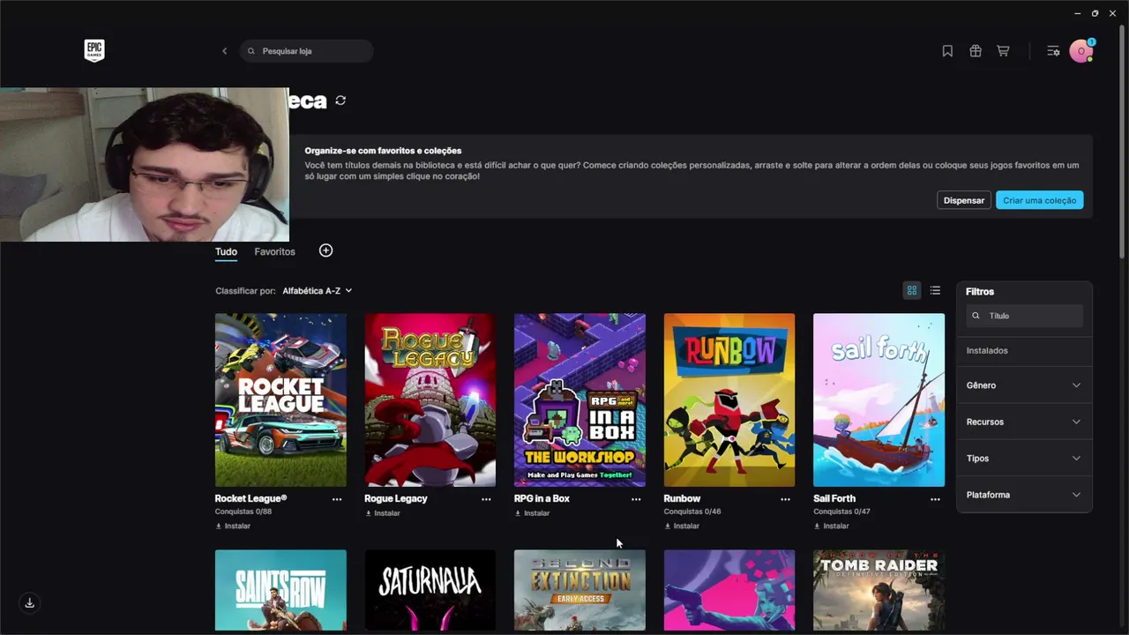This screenshot has width=1129, height=635.
Task: Click Criar uma coleção button
Action: coord(1040,200)
